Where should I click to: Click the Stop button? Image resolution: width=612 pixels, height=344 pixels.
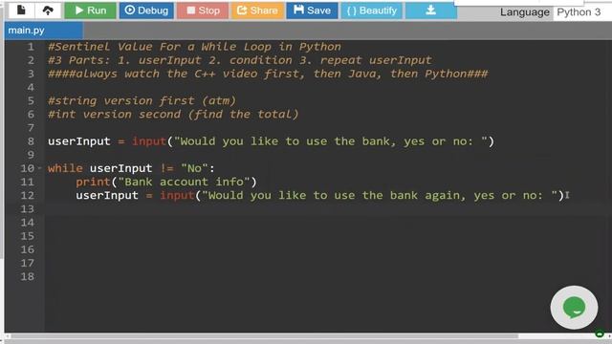click(x=203, y=11)
